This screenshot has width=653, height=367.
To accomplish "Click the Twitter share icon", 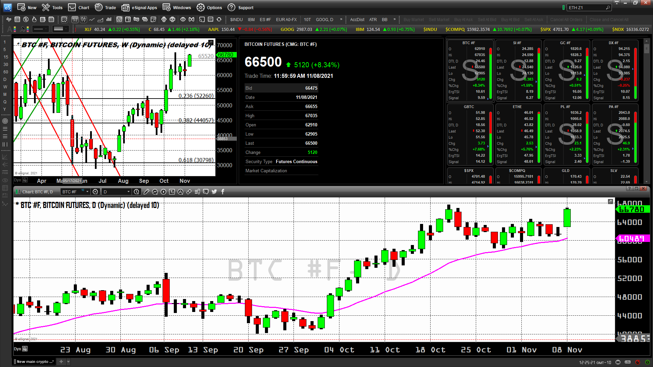I will [214, 192].
